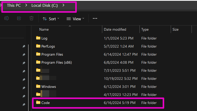
Task: Click File folder type in the 10/19/2022 row
Action: (x=149, y=79)
